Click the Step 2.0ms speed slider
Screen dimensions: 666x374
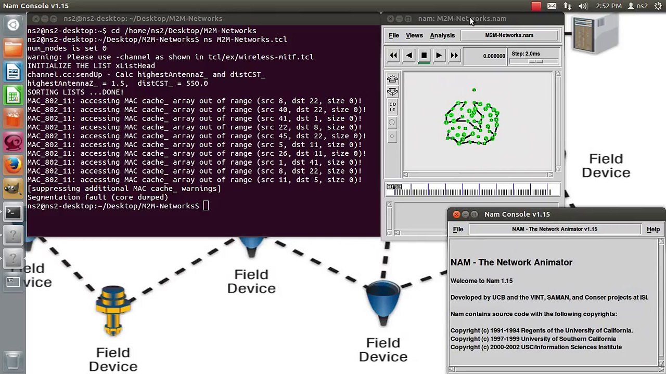pyautogui.click(x=535, y=61)
